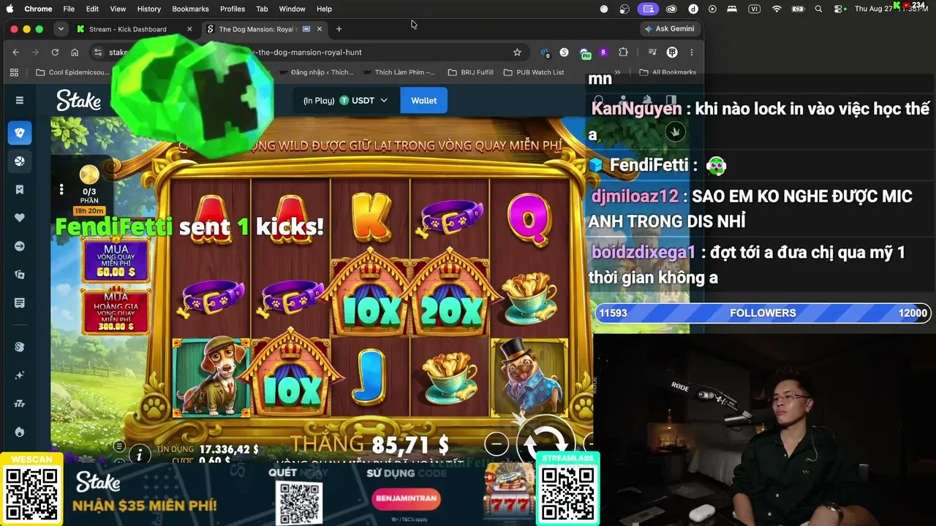Click the gold coin 0/3 progress icon

point(89,175)
